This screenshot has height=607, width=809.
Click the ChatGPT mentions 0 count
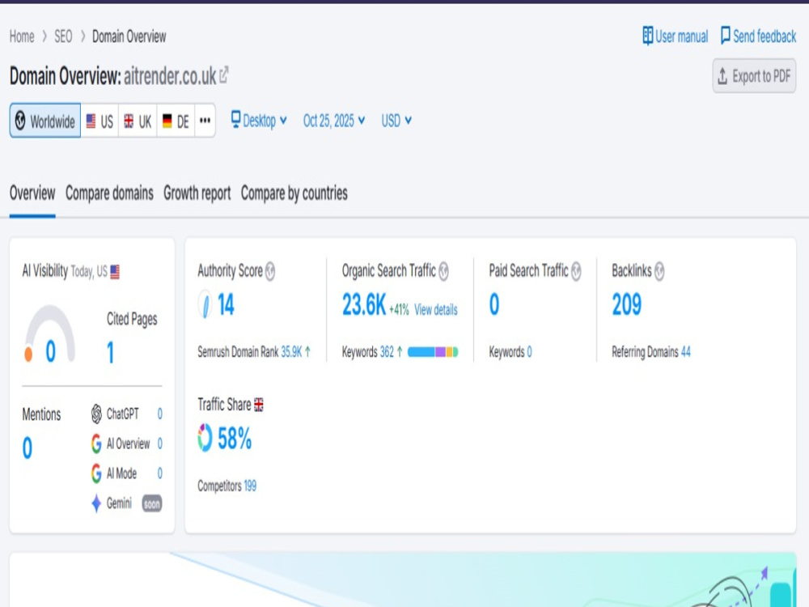click(x=160, y=414)
